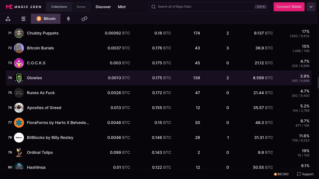Switch to the Polygon chain icon
The image size is (319, 179).
[84, 19]
